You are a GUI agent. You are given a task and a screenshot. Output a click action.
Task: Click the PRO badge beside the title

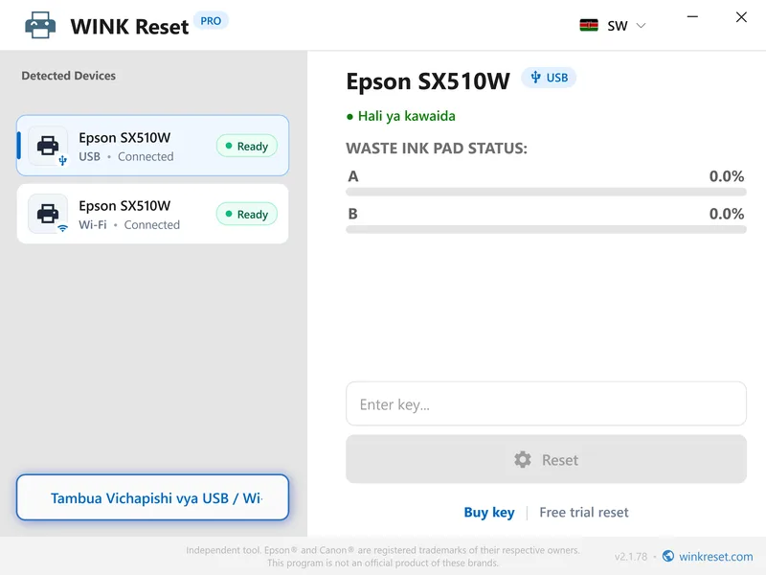coord(211,21)
